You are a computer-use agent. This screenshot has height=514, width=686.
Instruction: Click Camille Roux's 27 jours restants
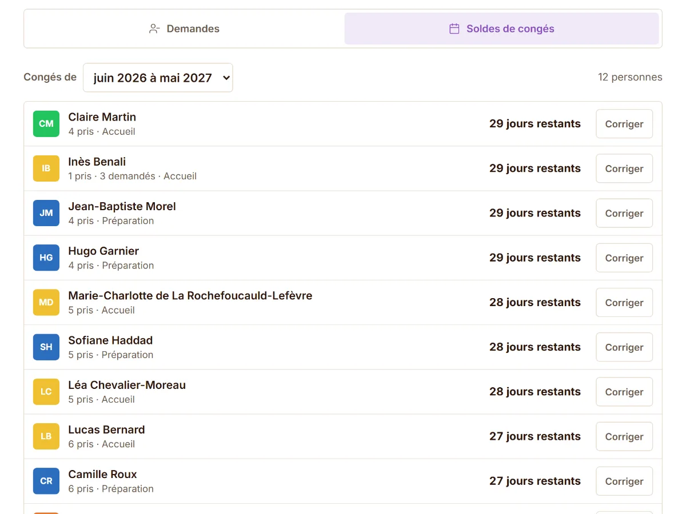535,481
